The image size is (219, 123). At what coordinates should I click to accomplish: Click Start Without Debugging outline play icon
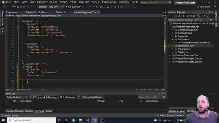coord(83,7)
